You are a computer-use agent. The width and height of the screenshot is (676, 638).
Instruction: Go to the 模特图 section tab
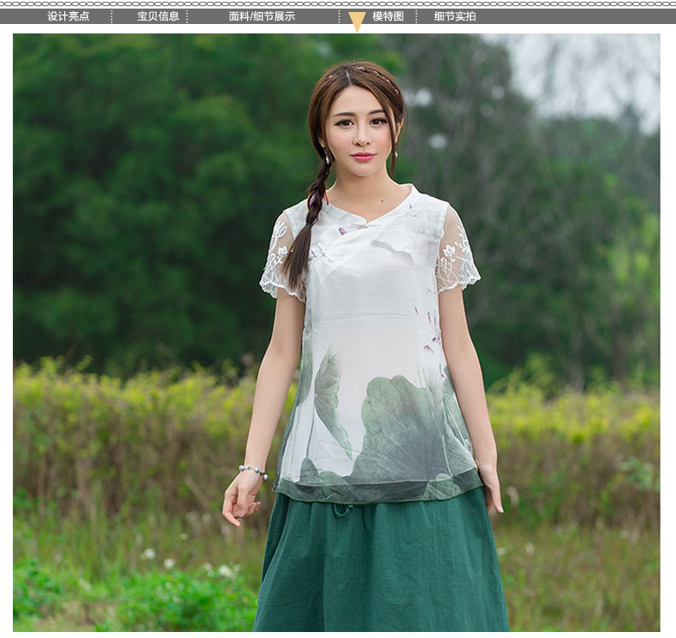point(388,16)
